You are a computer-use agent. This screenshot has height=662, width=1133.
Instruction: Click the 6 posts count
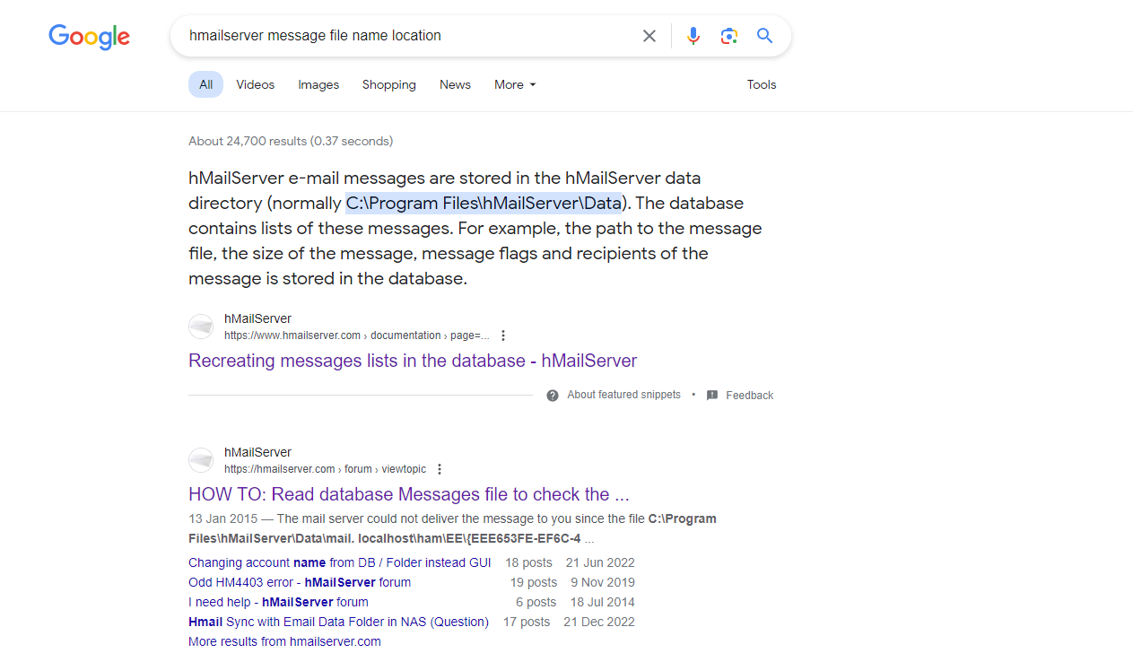[x=536, y=602]
